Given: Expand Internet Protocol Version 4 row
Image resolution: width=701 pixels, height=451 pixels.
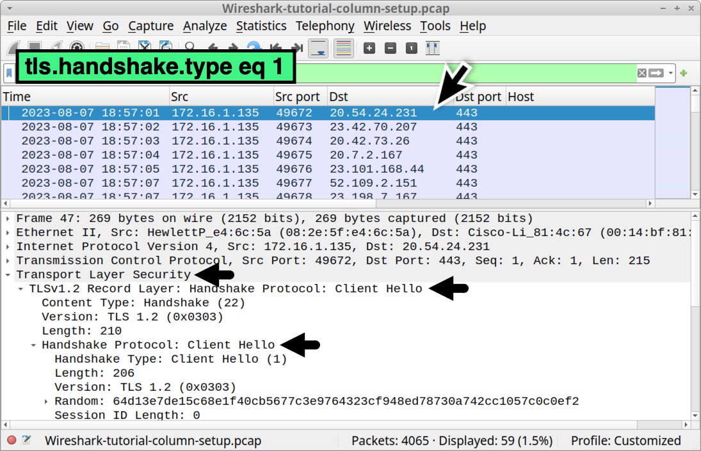Looking at the screenshot, I should click(8, 246).
